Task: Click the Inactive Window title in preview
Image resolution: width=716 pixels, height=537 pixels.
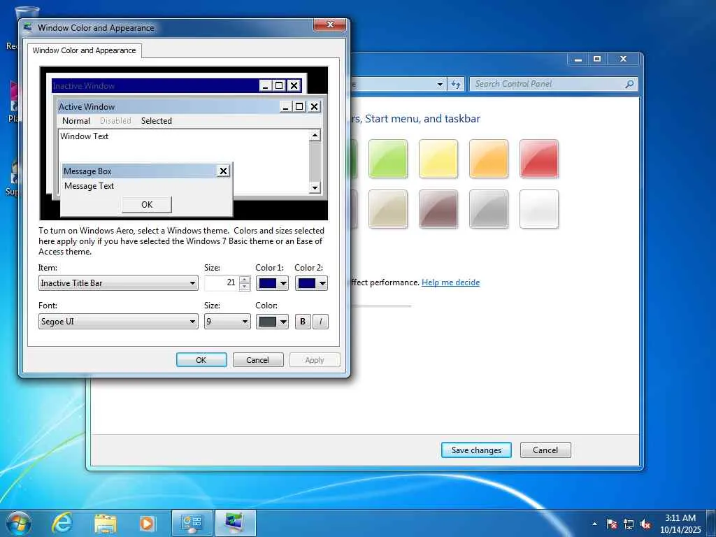Action: coord(84,85)
